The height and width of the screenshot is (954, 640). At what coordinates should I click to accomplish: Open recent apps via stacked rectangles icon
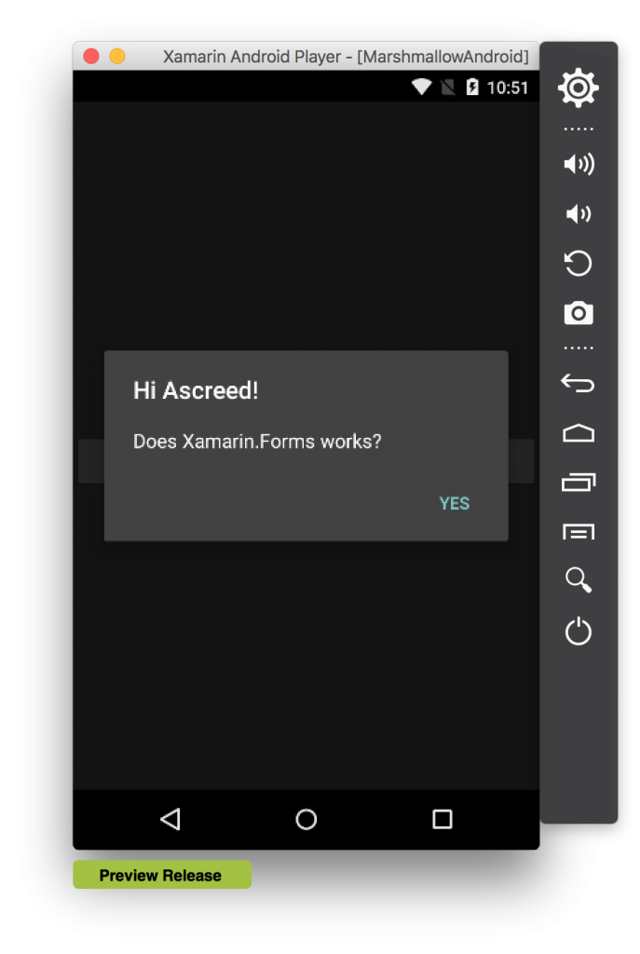pyautogui.click(x=578, y=482)
